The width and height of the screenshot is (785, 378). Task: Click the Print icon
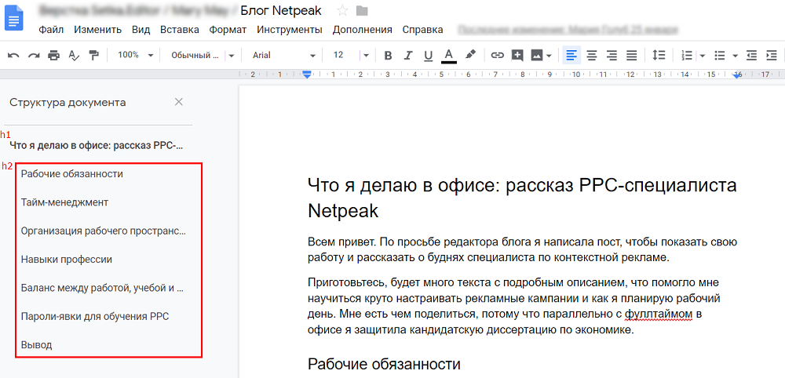pos(53,56)
